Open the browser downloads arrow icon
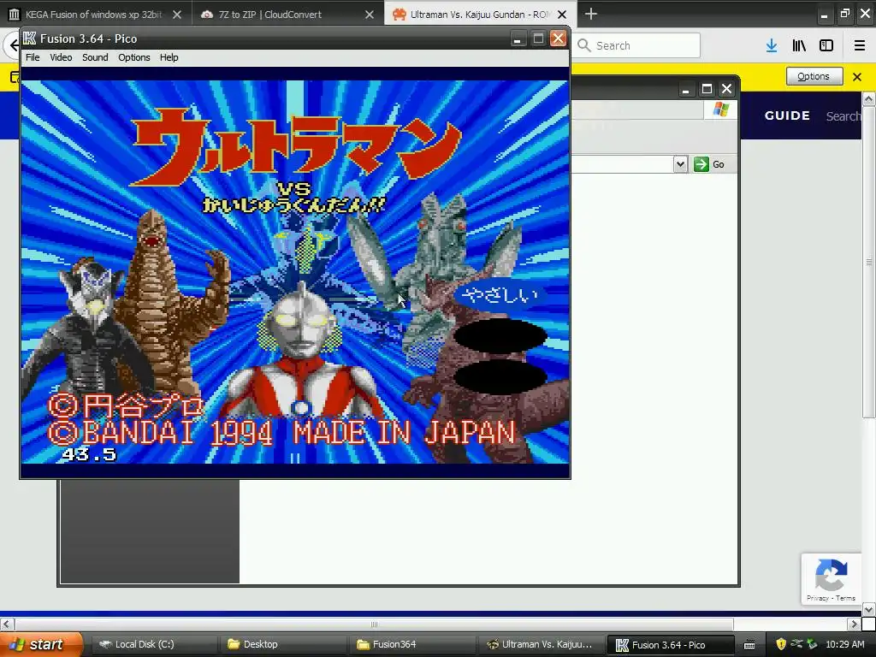The image size is (876, 657). (772, 45)
